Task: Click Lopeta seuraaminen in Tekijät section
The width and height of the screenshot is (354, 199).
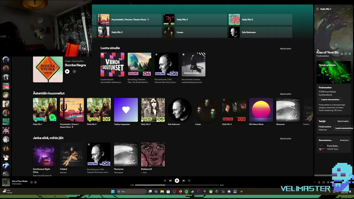Action: (x=343, y=128)
